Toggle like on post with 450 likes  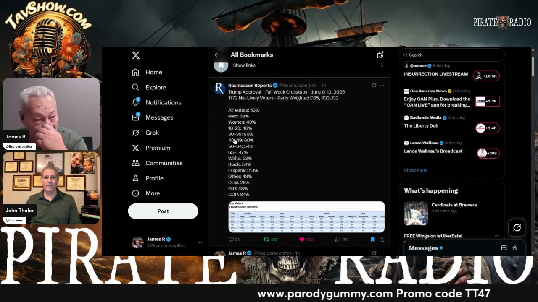click(x=306, y=240)
